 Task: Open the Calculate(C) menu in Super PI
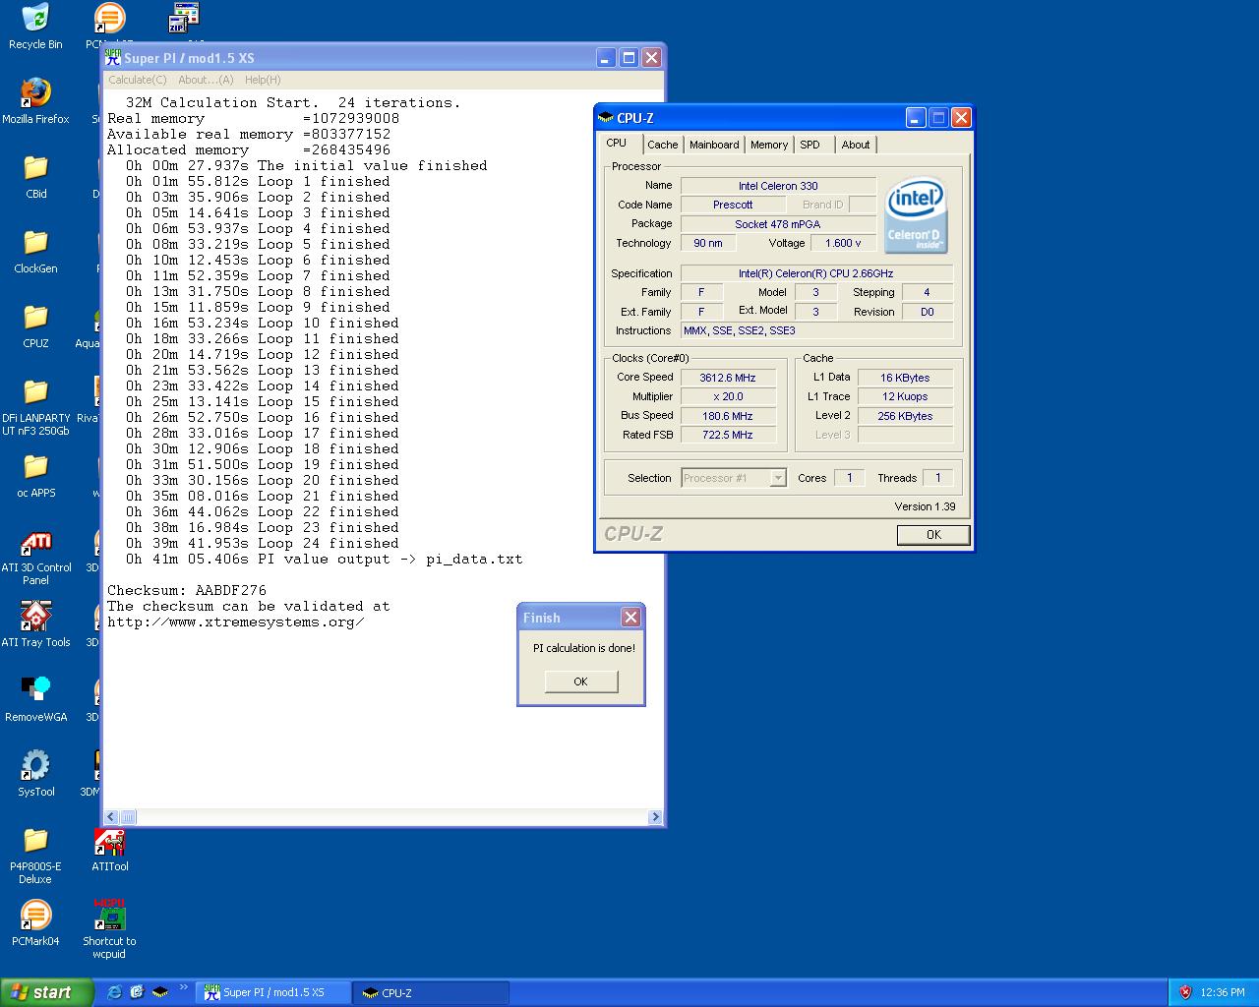tap(137, 80)
